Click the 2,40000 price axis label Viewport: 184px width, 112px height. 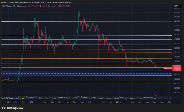(177, 39)
